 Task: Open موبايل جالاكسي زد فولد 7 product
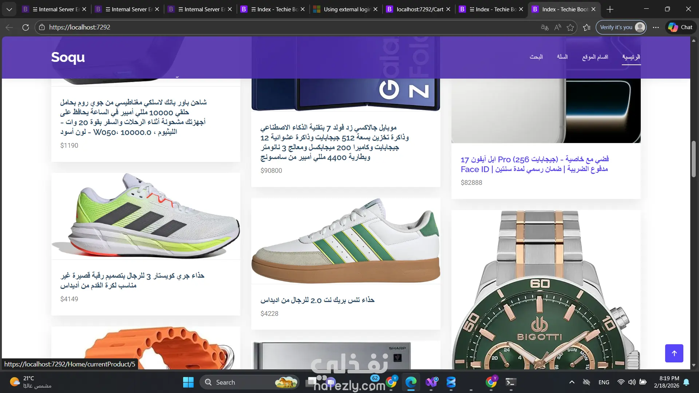point(335,142)
